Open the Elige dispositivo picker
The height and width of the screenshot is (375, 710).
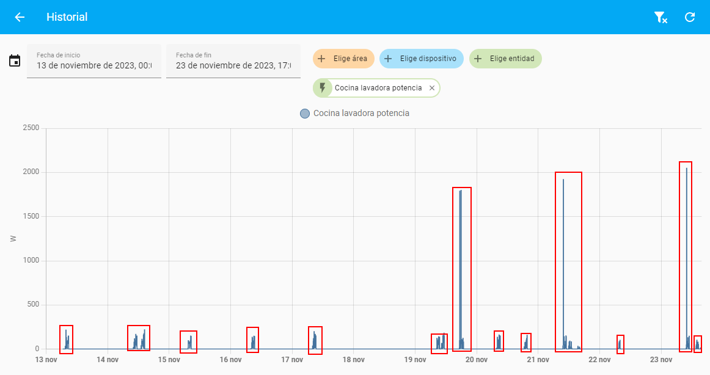pos(422,59)
